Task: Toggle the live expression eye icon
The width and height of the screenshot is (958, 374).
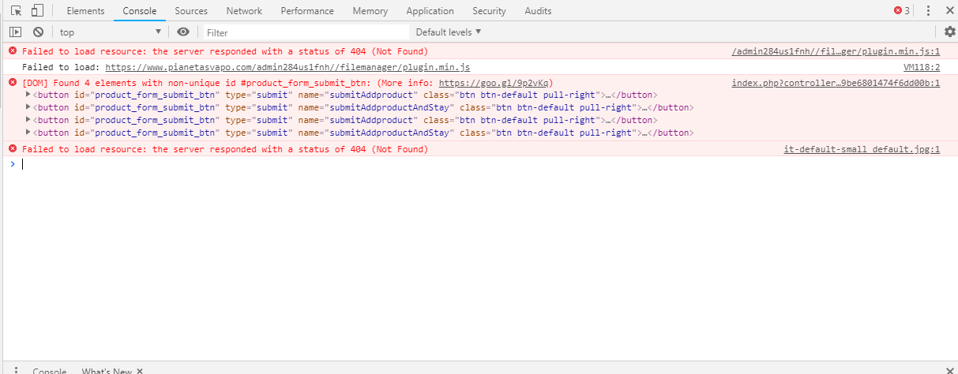Action: [x=183, y=32]
